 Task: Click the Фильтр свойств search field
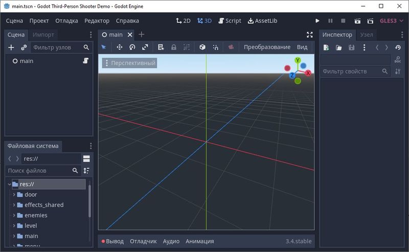point(355,71)
